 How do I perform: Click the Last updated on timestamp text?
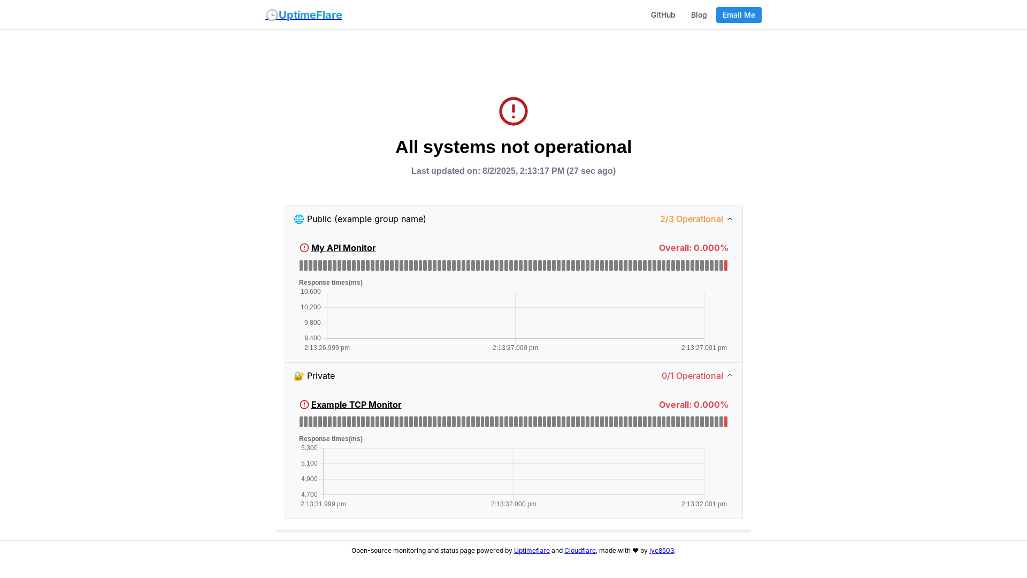(513, 171)
